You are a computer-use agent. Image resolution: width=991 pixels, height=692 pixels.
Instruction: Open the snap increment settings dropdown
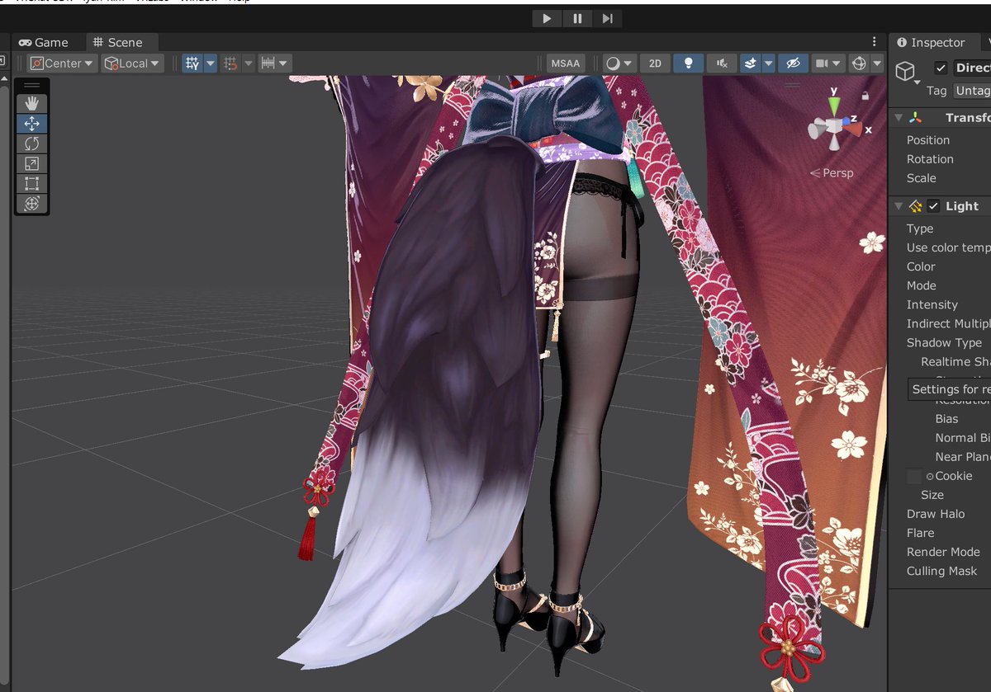(x=275, y=64)
